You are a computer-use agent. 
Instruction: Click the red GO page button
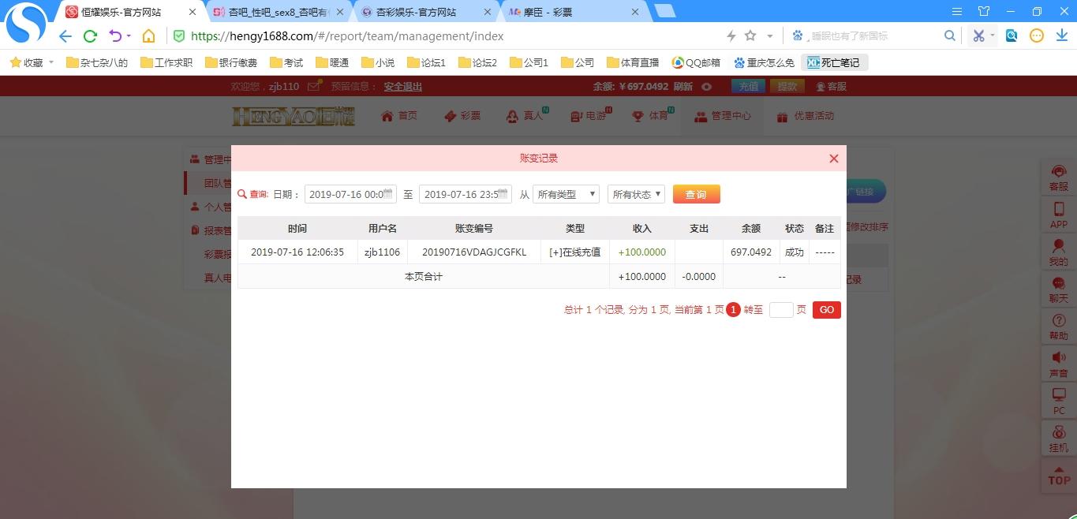tap(826, 310)
